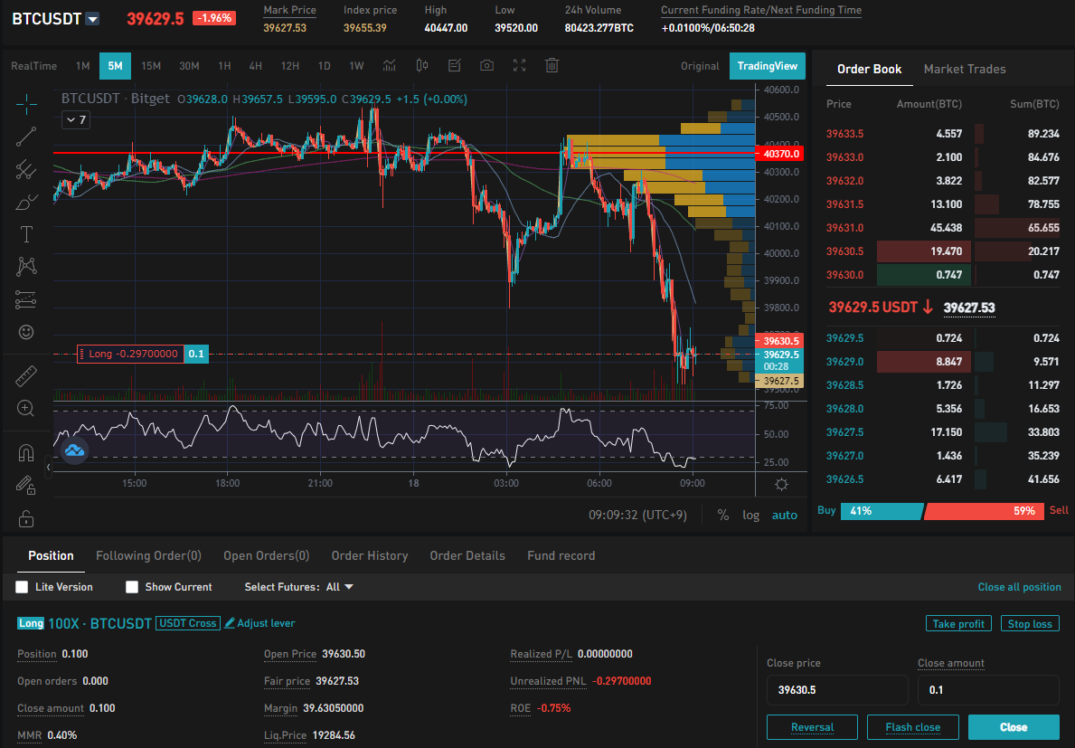Open the Open Orders(0) tab
The image size is (1075, 748).
(266, 555)
